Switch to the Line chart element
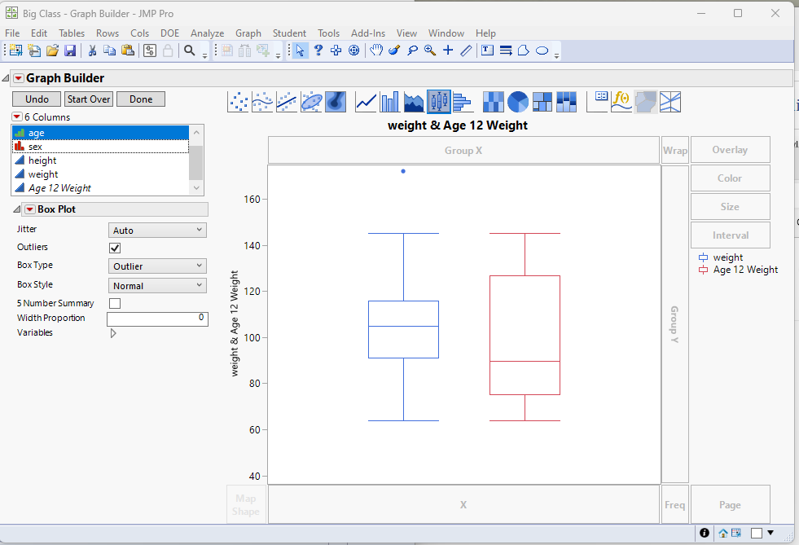The height and width of the screenshot is (545, 799). click(367, 102)
